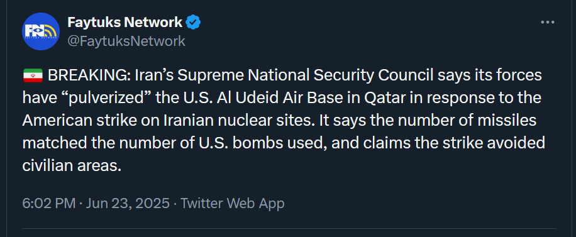Viewport: 576px width, 237px height.
Task: Open the Faytuks Network display name
Action: (125, 23)
